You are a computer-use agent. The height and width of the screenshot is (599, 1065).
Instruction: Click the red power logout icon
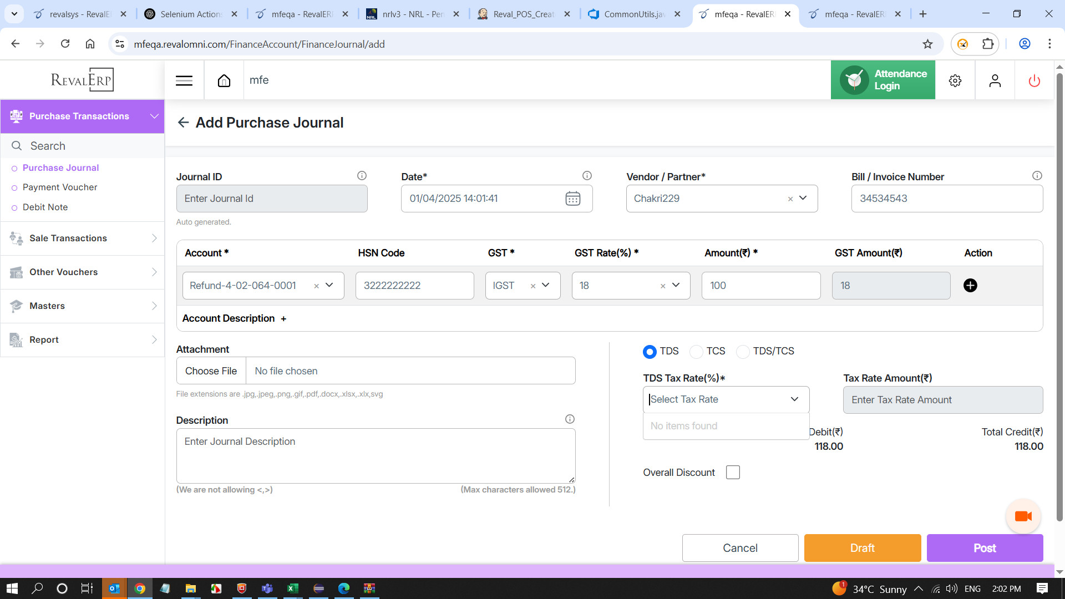coord(1034,80)
